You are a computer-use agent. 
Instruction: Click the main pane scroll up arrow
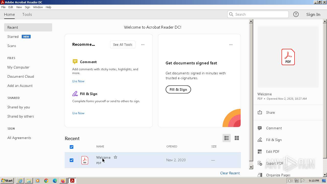coord(251,21)
